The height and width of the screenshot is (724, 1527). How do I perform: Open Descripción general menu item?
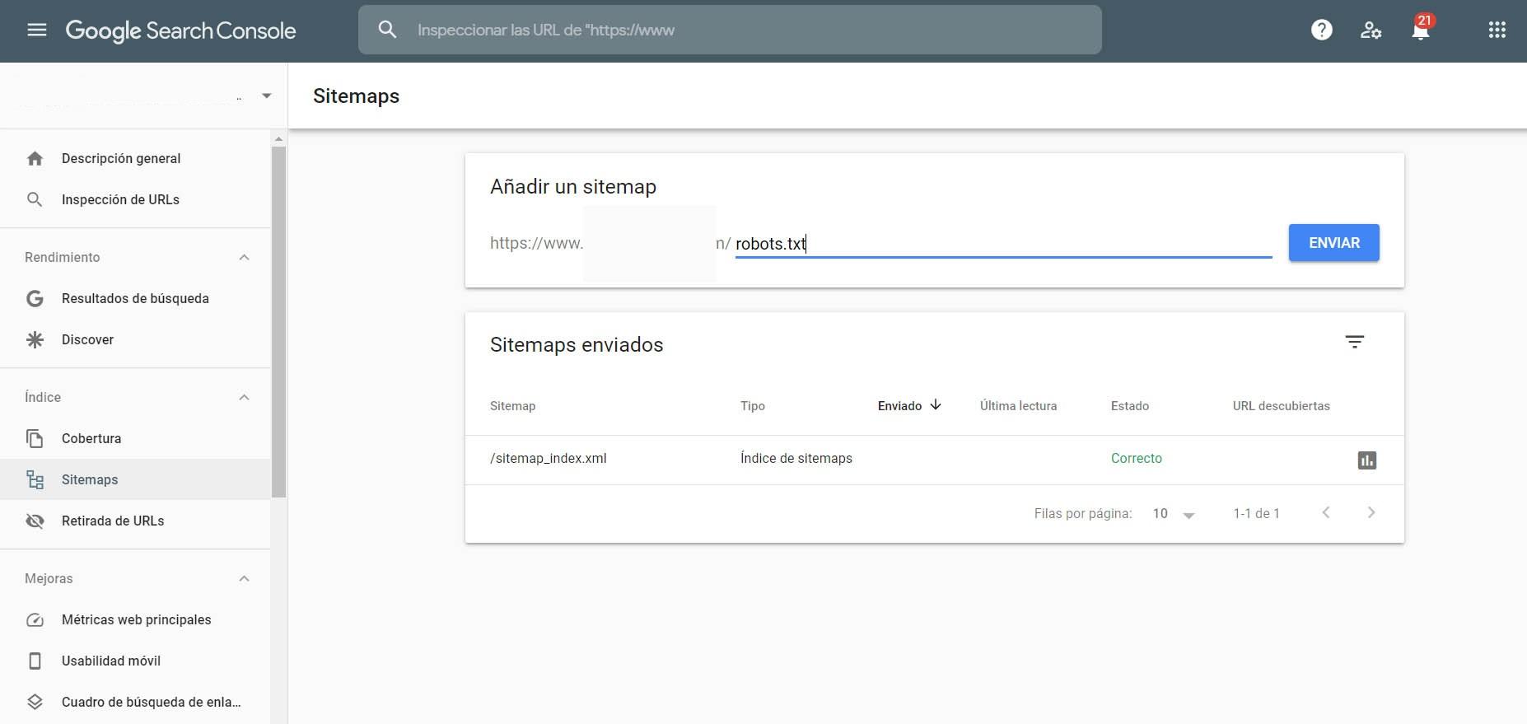coord(135,158)
